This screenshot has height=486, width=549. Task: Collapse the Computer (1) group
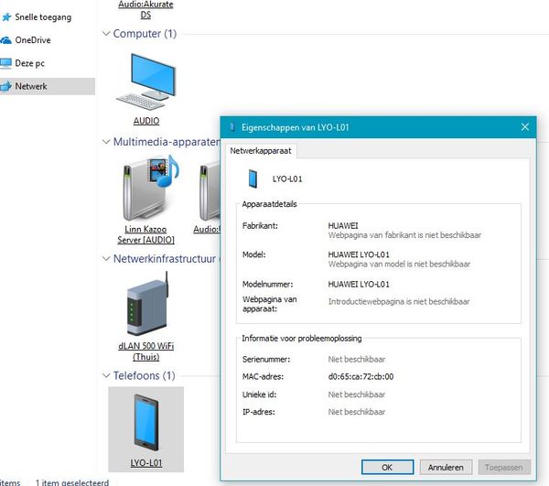click(105, 34)
